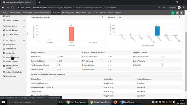This screenshot has height=105, width=187.
Task: Collapse the Actions / Settings section
Action: pos(24,40)
